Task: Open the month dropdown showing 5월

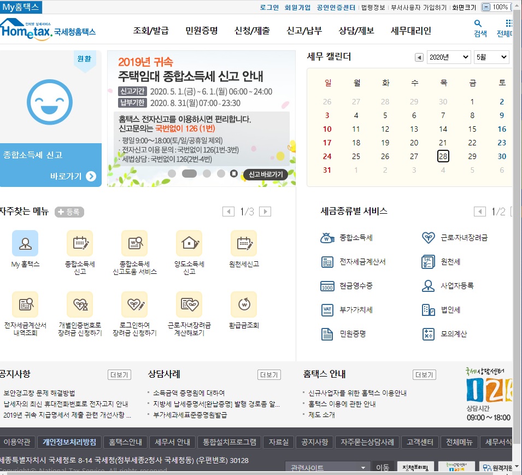Action: coord(492,57)
